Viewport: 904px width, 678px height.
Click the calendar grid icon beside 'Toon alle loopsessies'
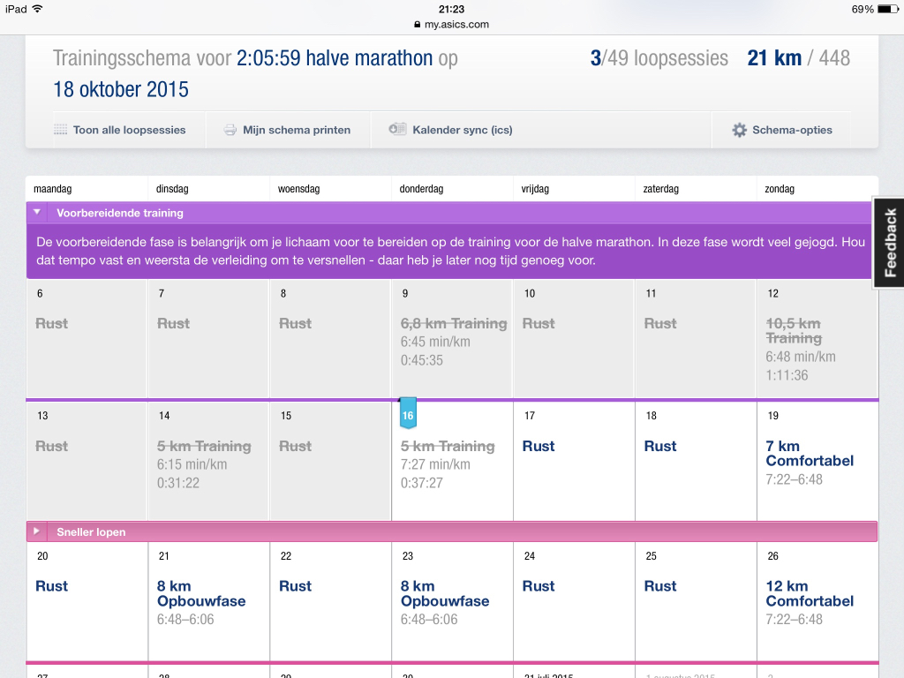click(x=60, y=130)
